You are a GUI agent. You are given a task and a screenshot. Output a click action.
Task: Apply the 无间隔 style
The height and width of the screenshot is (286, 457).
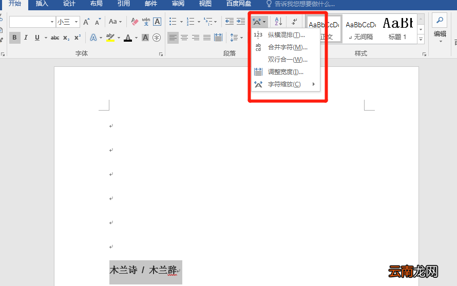click(x=361, y=29)
